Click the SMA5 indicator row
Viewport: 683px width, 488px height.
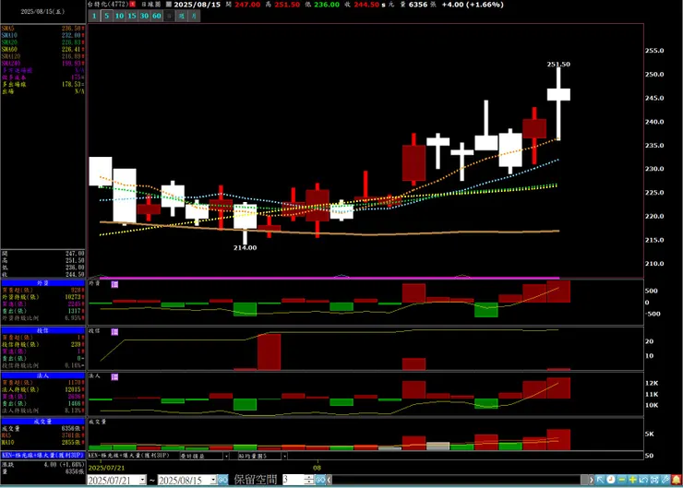click(42, 29)
